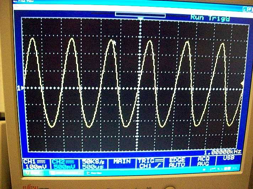The height and width of the screenshot is (189, 253).
Task: Click the CH1 ground marker at left edge
Action: tap(20, 88)
